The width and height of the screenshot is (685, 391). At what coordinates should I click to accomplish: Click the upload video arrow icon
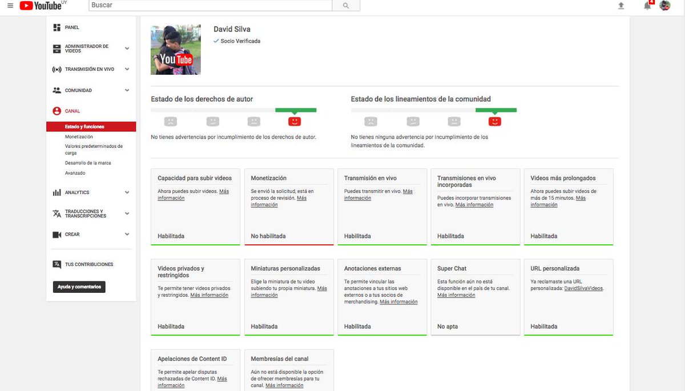point(621,6)
